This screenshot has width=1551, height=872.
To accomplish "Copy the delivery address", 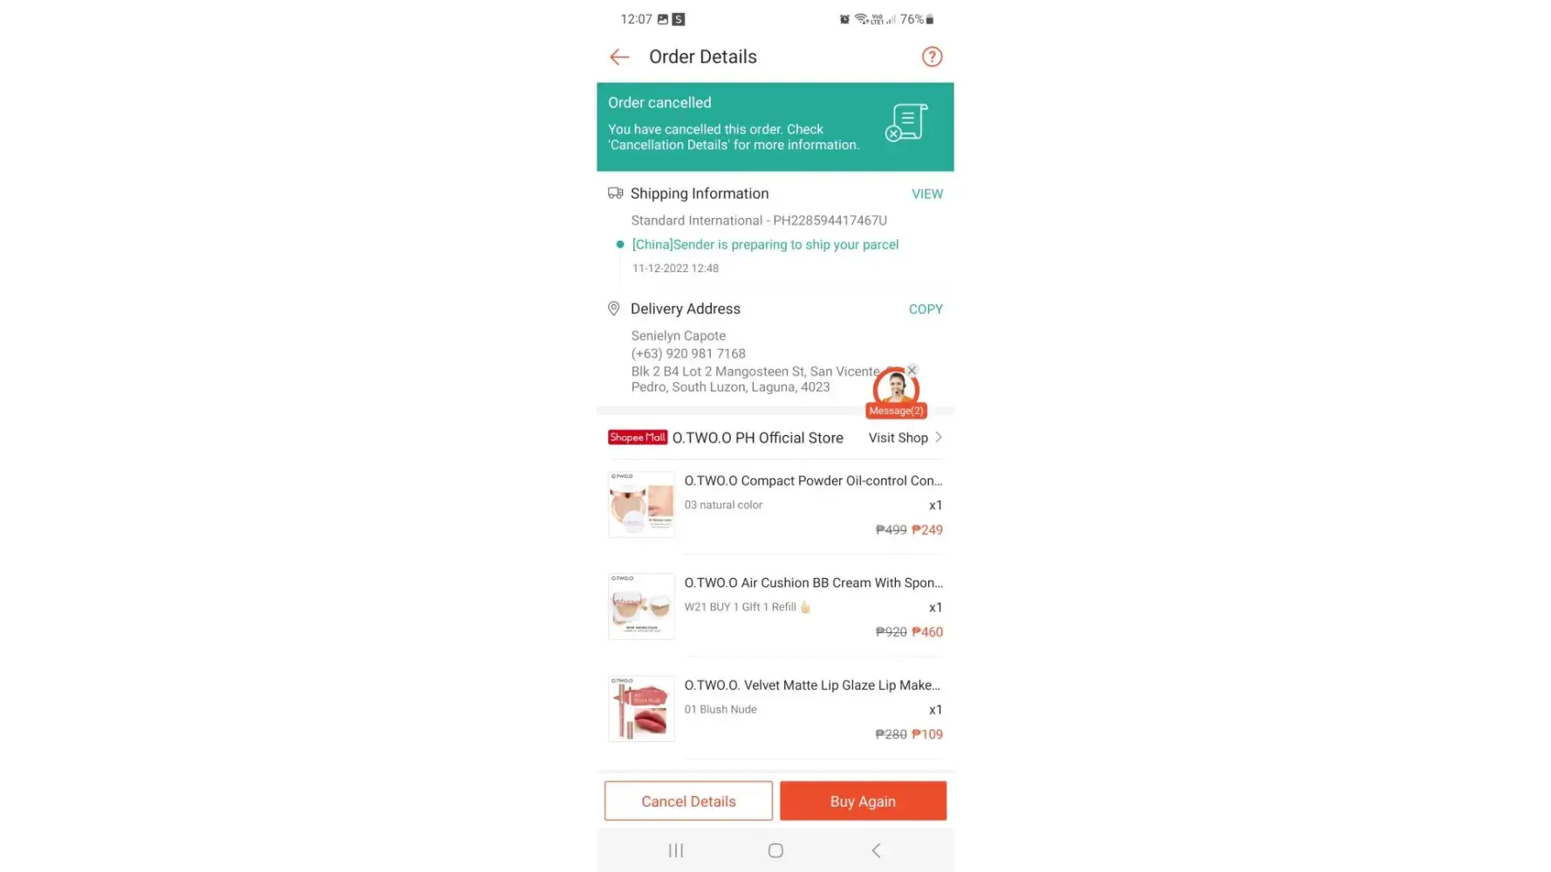I will click(926, 309).
